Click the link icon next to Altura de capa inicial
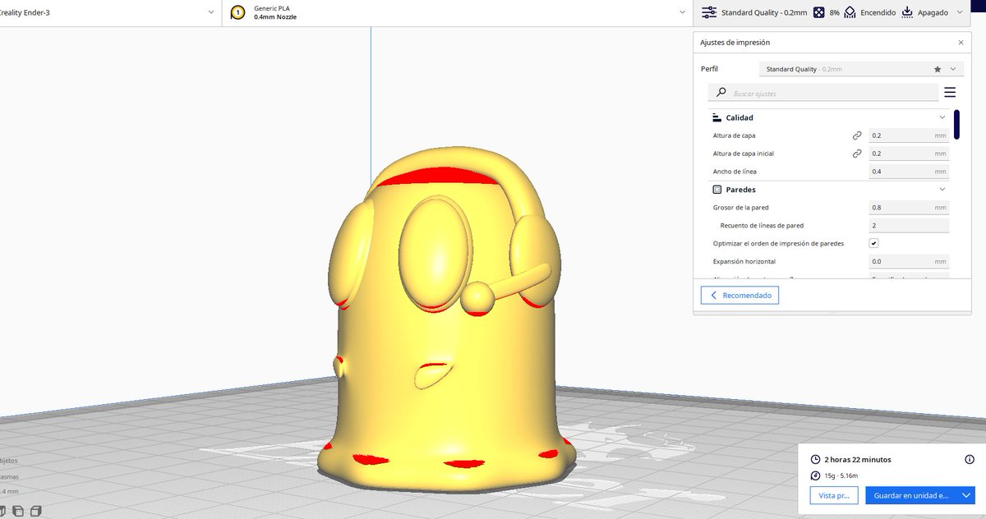The image size is (986, 519). click(x=857, y=154)
